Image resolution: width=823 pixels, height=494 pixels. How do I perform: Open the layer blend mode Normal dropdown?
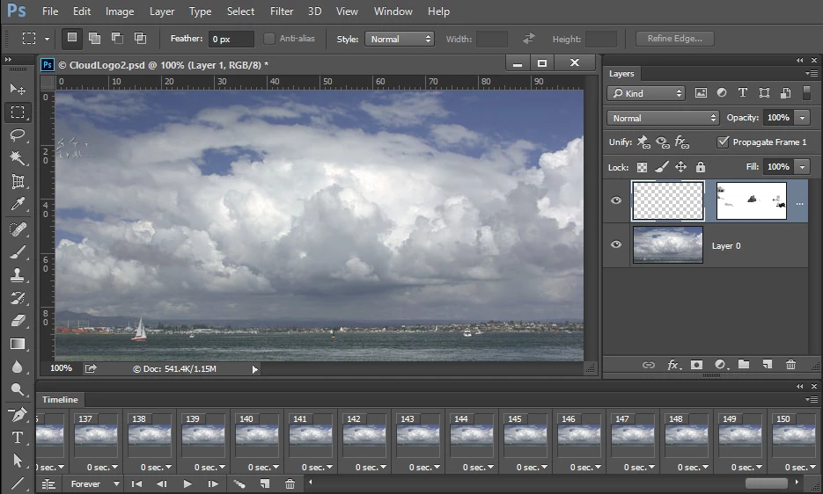pos(663,118)
